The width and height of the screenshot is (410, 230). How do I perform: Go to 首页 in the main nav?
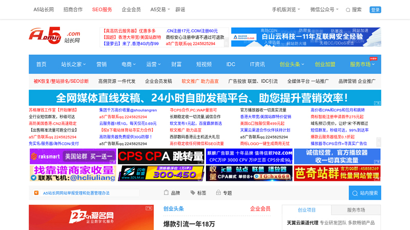click(x=41, y=64)
